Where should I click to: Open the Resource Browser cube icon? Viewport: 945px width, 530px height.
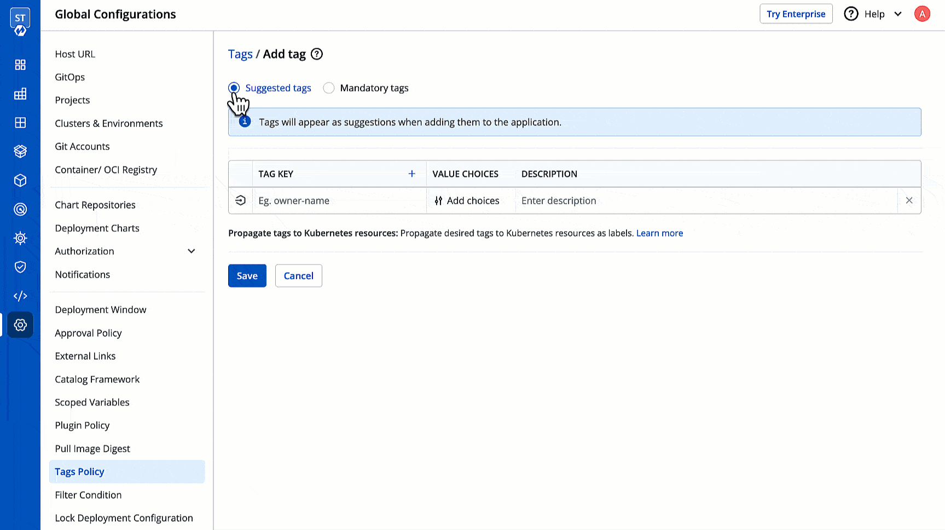coord(20,180)
